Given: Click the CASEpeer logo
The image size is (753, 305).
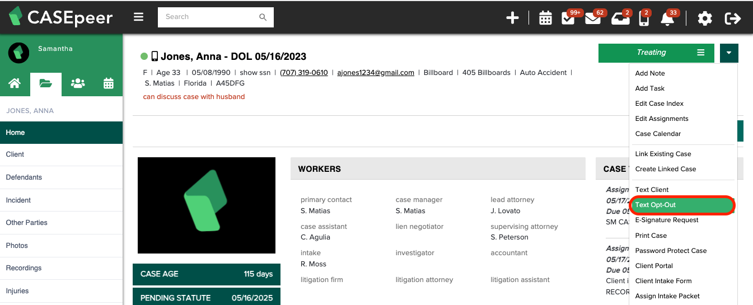Looking at the screenshot, I should coord(61,17).
